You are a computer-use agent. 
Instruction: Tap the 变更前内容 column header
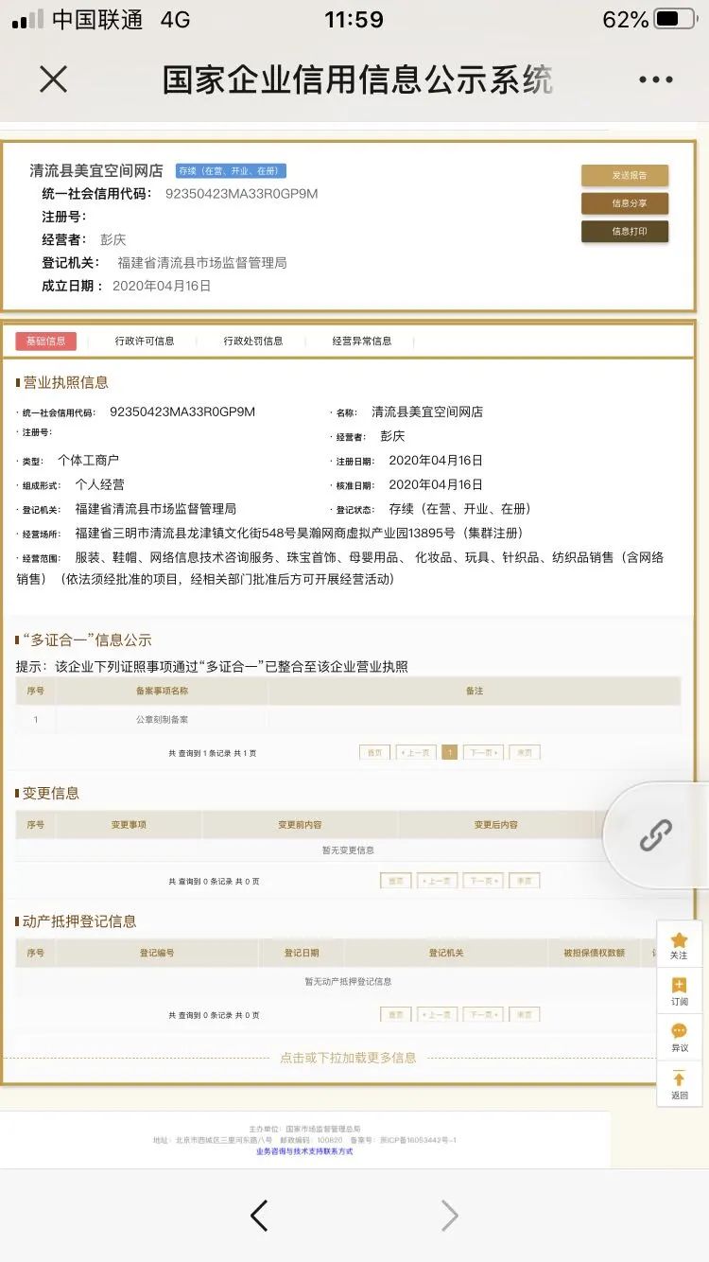coord(300,825)
